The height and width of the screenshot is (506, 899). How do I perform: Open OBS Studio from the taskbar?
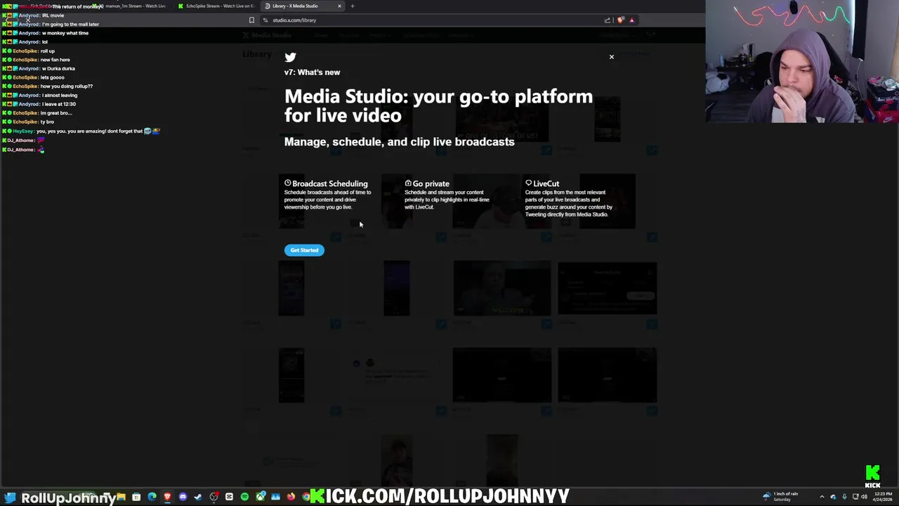(x=214, y=497)
